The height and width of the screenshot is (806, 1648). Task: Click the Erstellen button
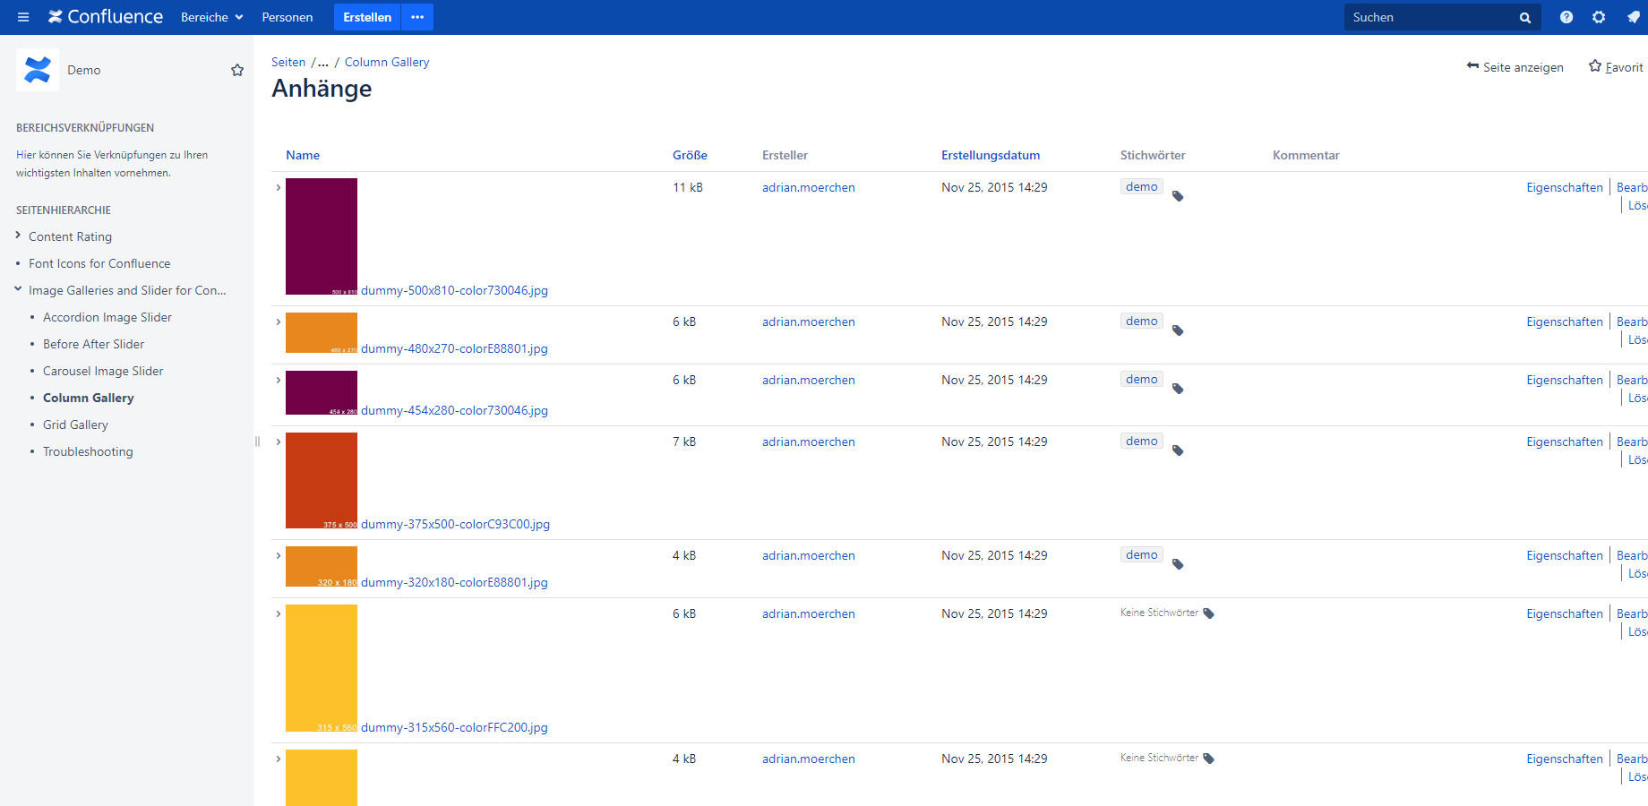367,17
